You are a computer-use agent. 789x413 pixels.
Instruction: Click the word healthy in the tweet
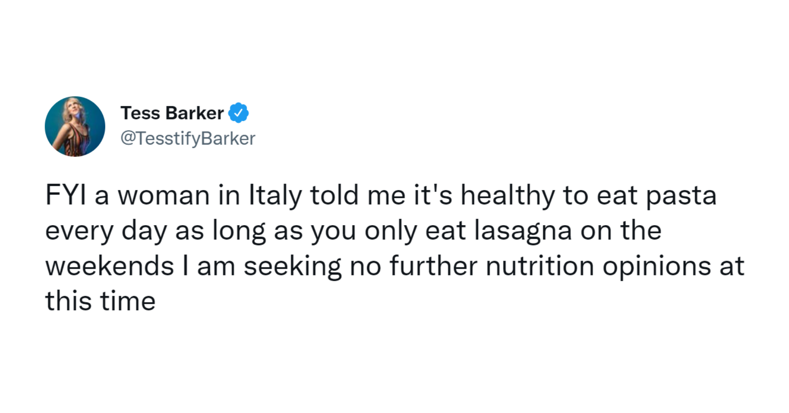(508, 196)
